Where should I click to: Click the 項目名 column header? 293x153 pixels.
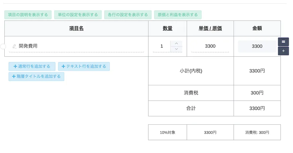76,28
